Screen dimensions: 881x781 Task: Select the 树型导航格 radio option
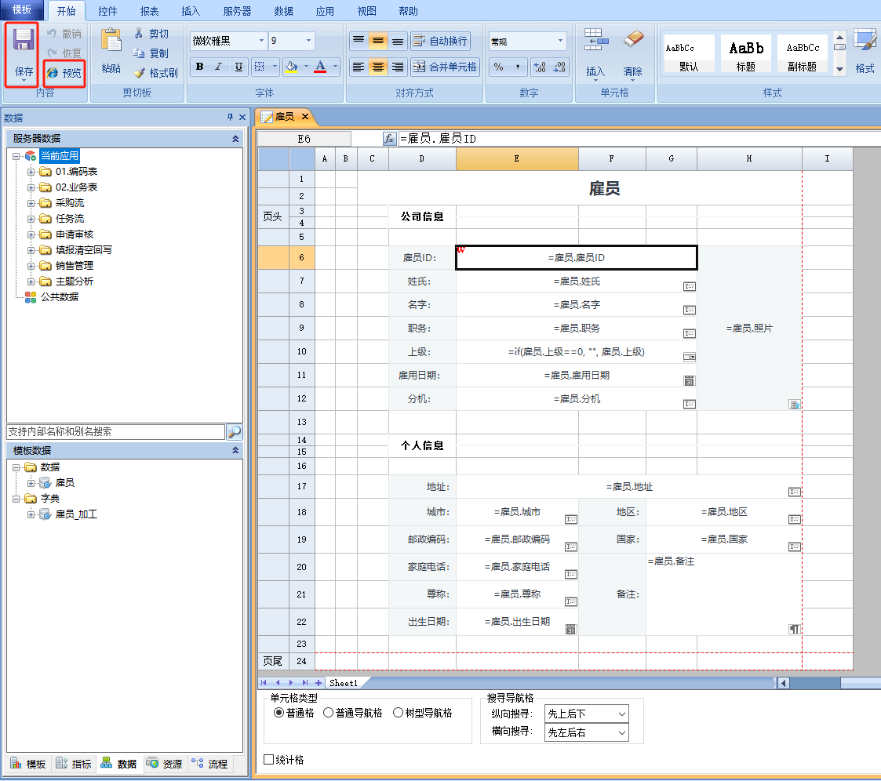[x=398, y=713]
